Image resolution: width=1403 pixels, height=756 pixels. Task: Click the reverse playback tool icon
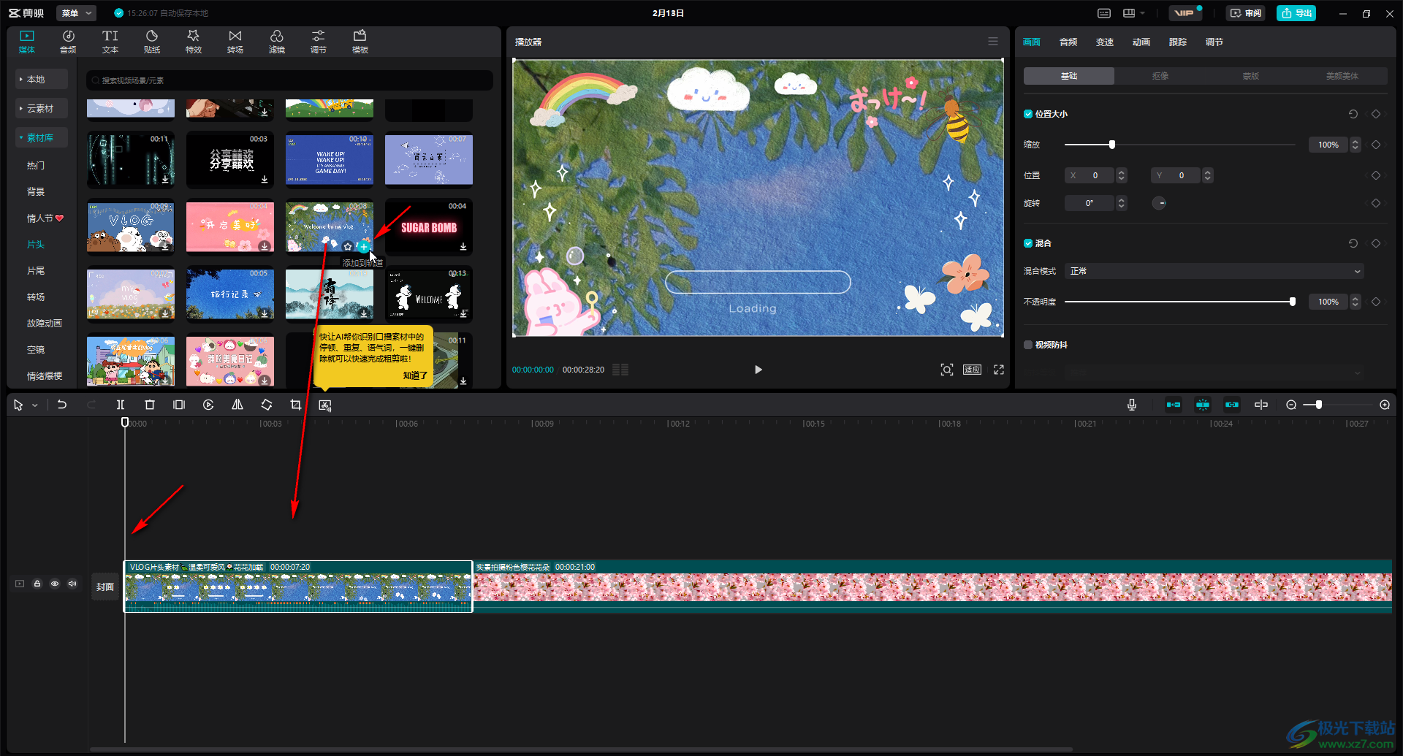pyautogui.click(x=208, y=405)
